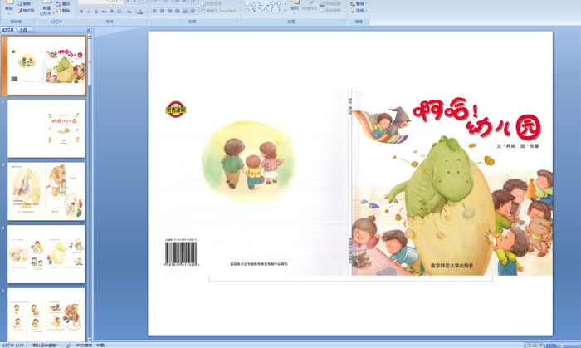Select slide 4 thumbnail
Viewport: 581px width, 348px height.
46,254
